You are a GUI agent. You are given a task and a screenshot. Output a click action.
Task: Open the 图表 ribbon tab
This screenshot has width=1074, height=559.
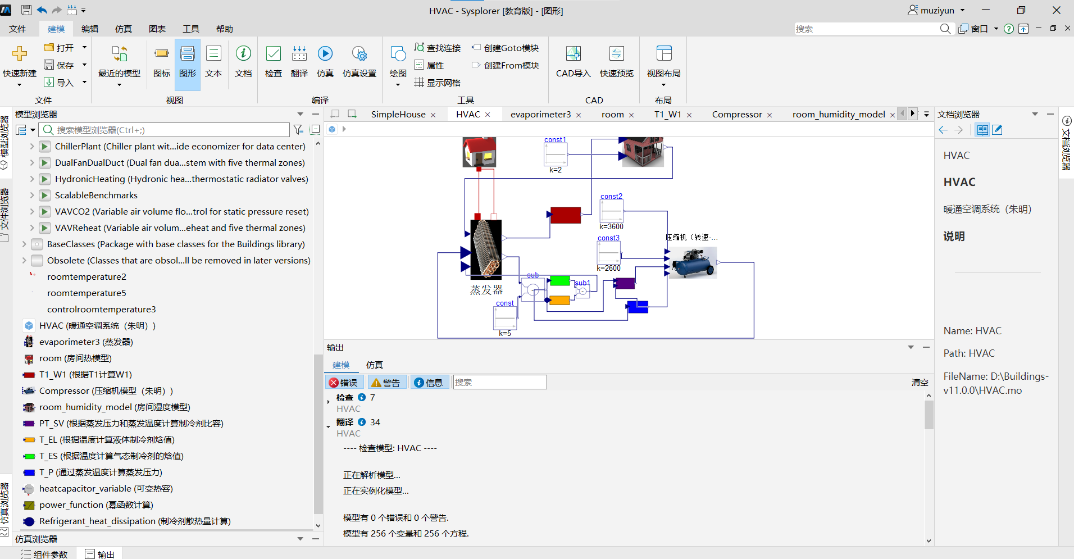157,29
